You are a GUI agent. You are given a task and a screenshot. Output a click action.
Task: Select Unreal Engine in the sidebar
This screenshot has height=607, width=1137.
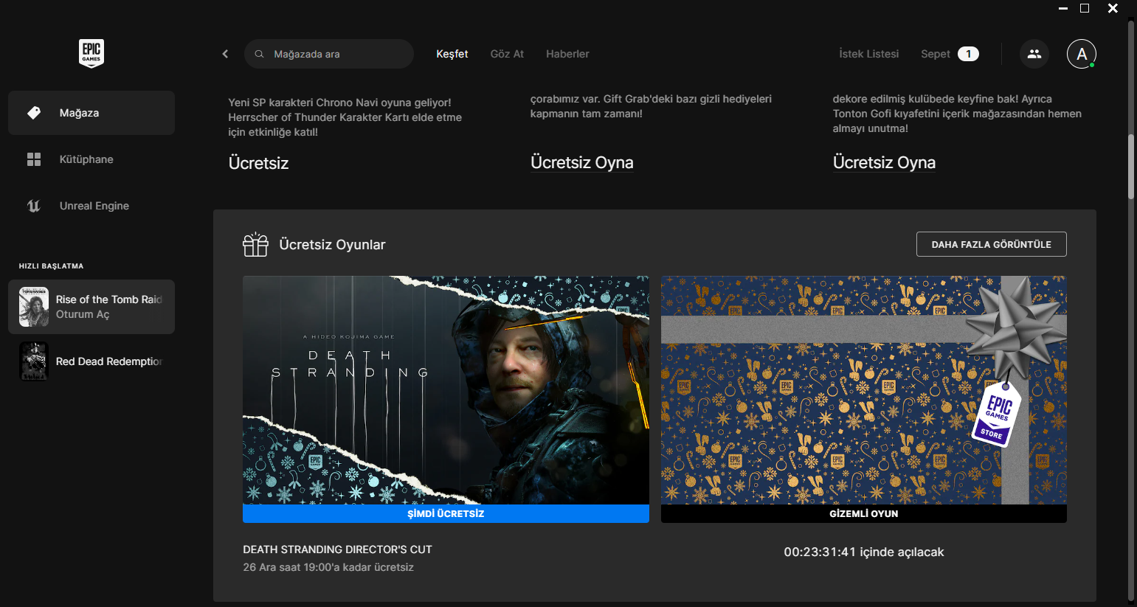point(91,206)
